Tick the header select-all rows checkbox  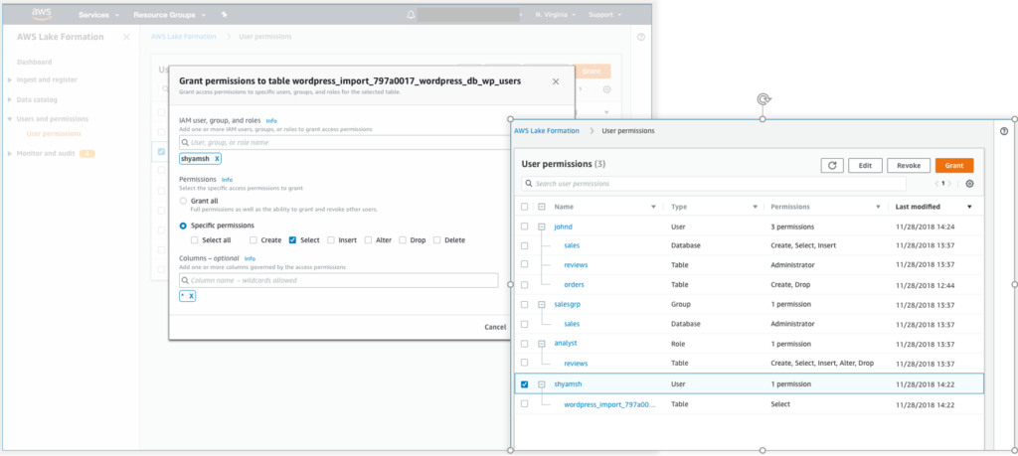pos(525,207)
